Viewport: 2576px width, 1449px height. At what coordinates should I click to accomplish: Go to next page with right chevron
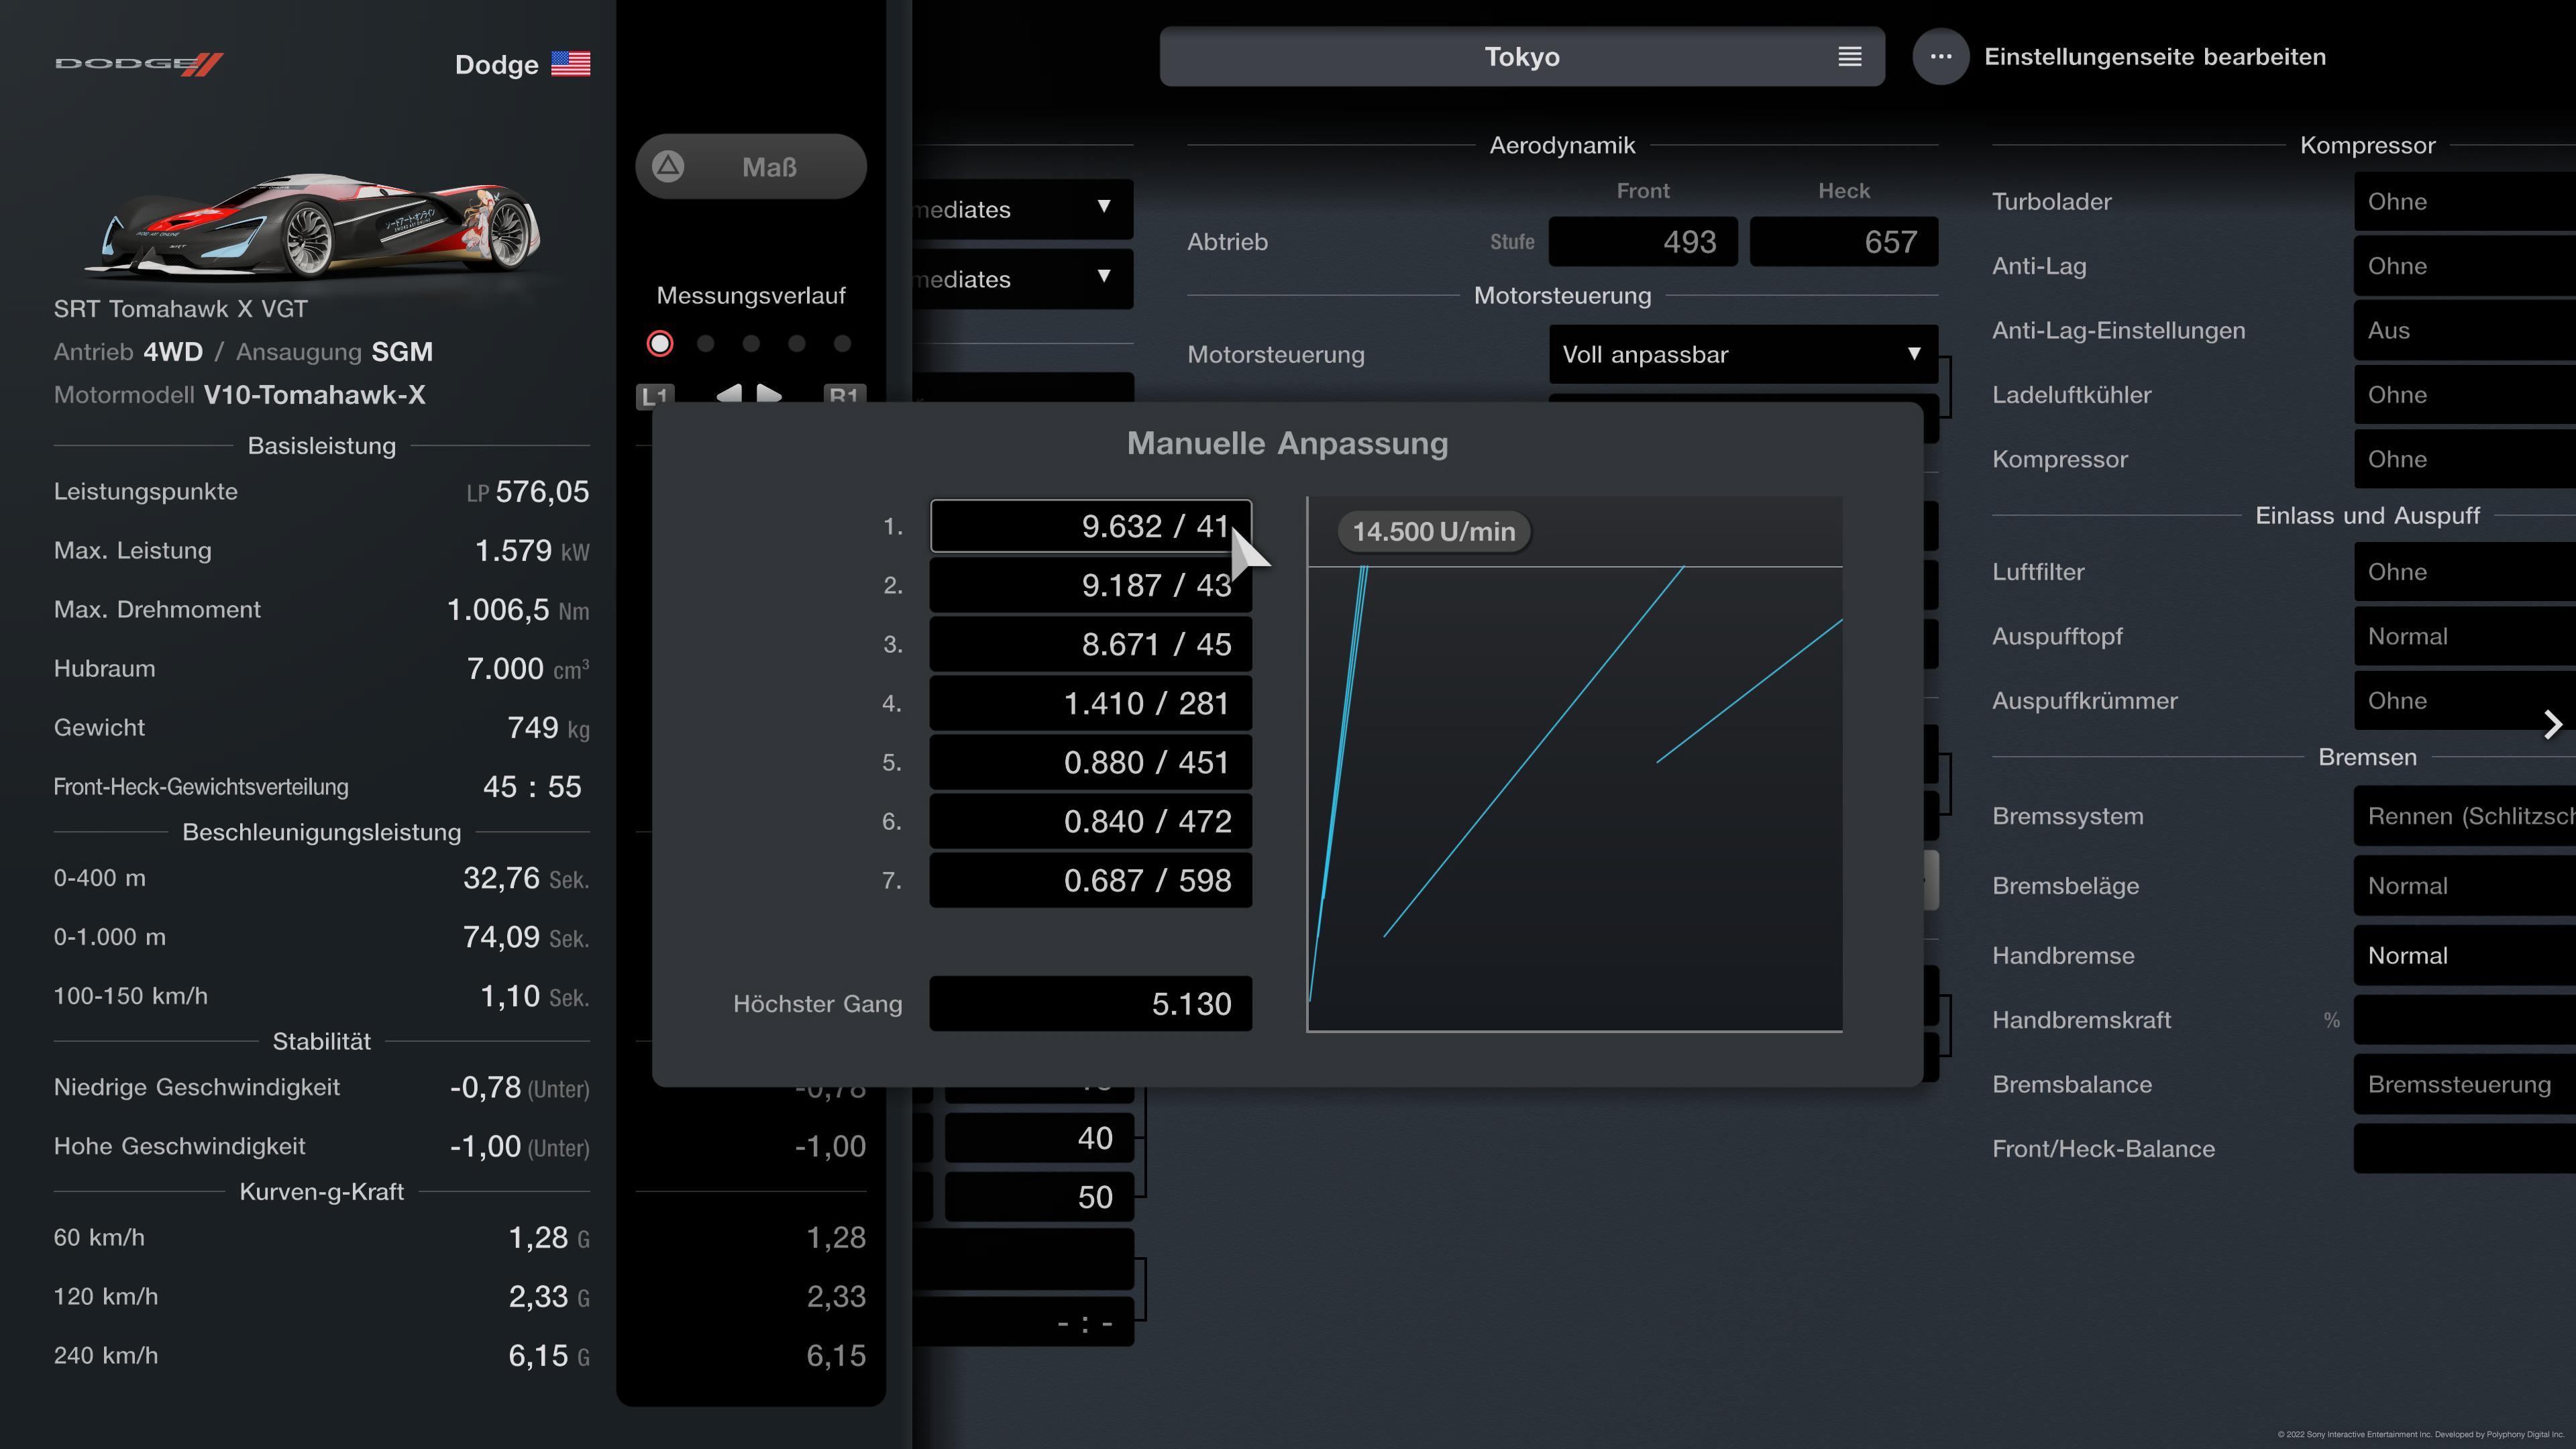(x=2552, y=724)
